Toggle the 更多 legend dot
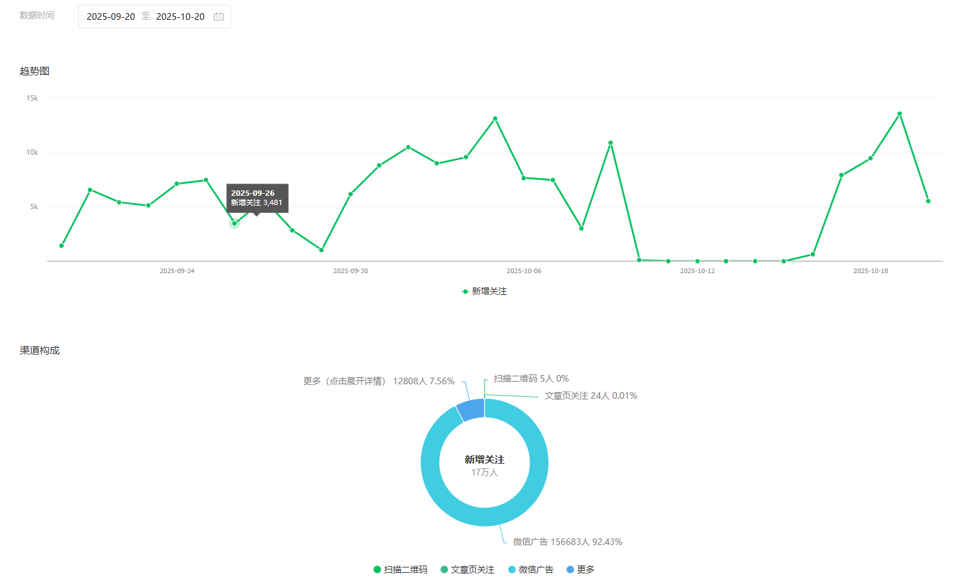The height and width of the screenshot is (588, 965). coord(570,569)
